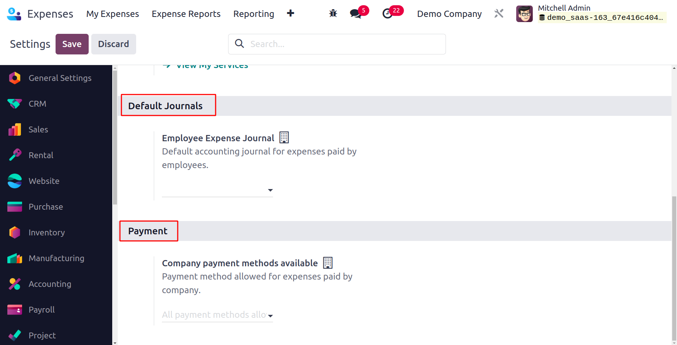Click the activities count badge 22
This screenshot has width=677, height=345.
(396, 10)
